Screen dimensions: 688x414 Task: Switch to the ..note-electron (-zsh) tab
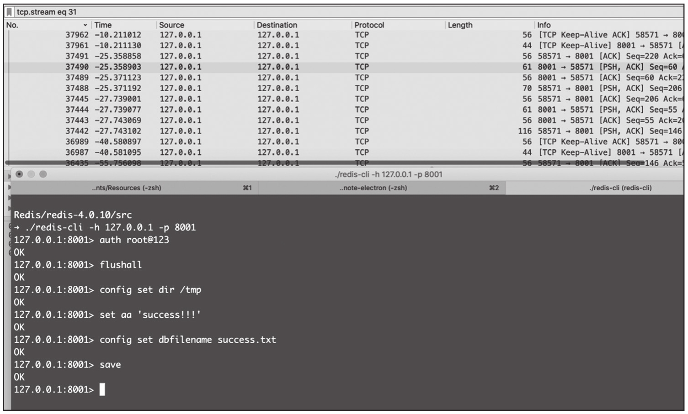pyautogui.click(x=373, y=188)
